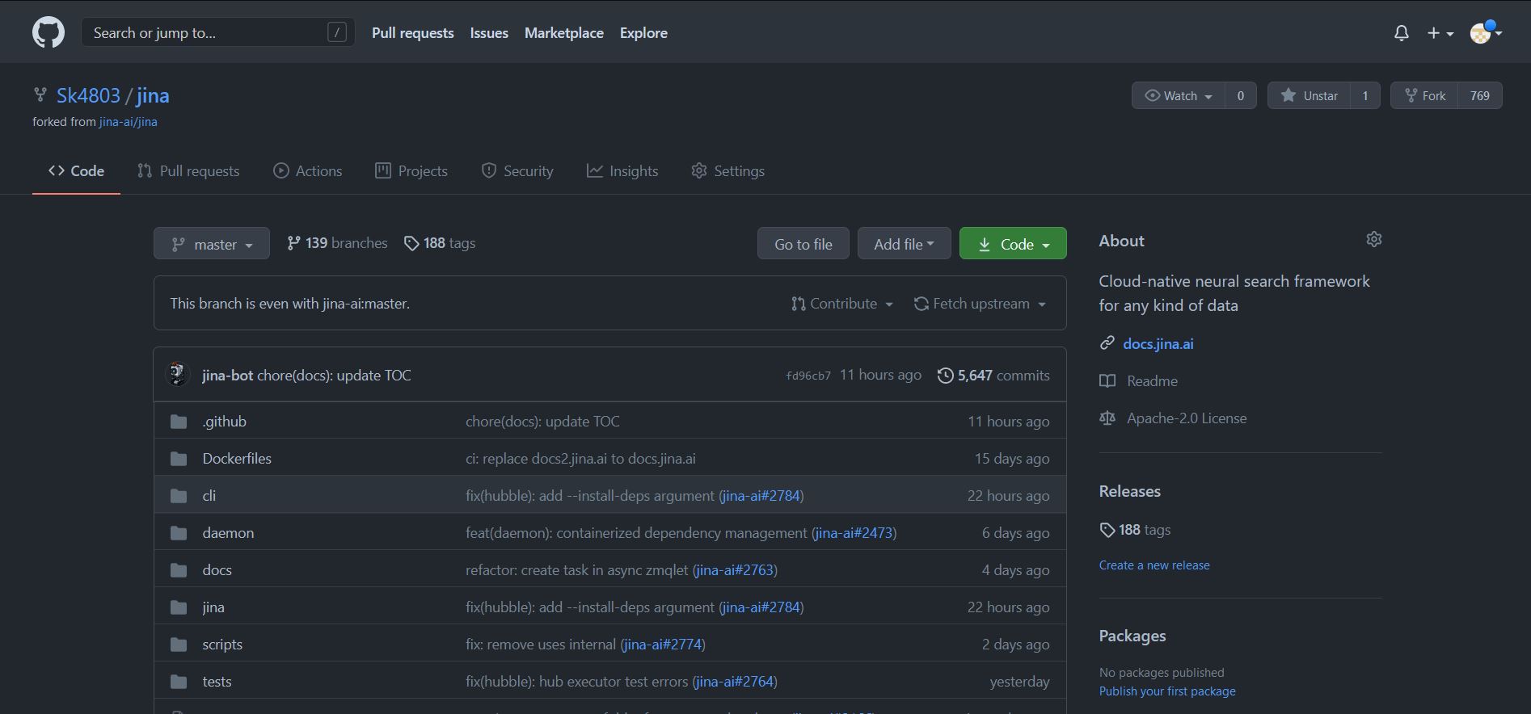Open the jina-ai#2473 pull request link

(854, 533)
